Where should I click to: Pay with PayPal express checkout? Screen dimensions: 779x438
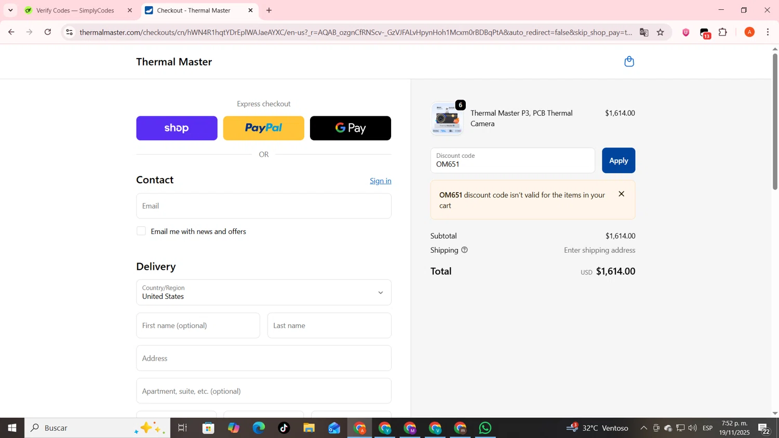pyautogui.click(x=264, y=128)
